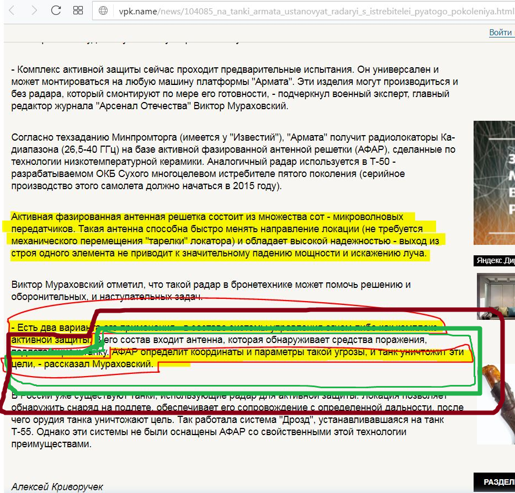The image size is (515, 493).
Task: Click the browser back arrow
Action: [x=12, y=10]
